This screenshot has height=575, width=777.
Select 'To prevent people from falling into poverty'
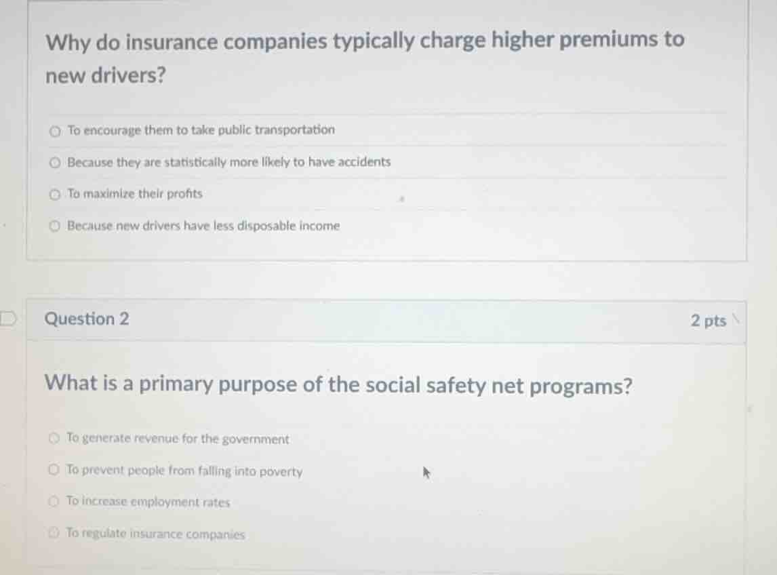184,471
